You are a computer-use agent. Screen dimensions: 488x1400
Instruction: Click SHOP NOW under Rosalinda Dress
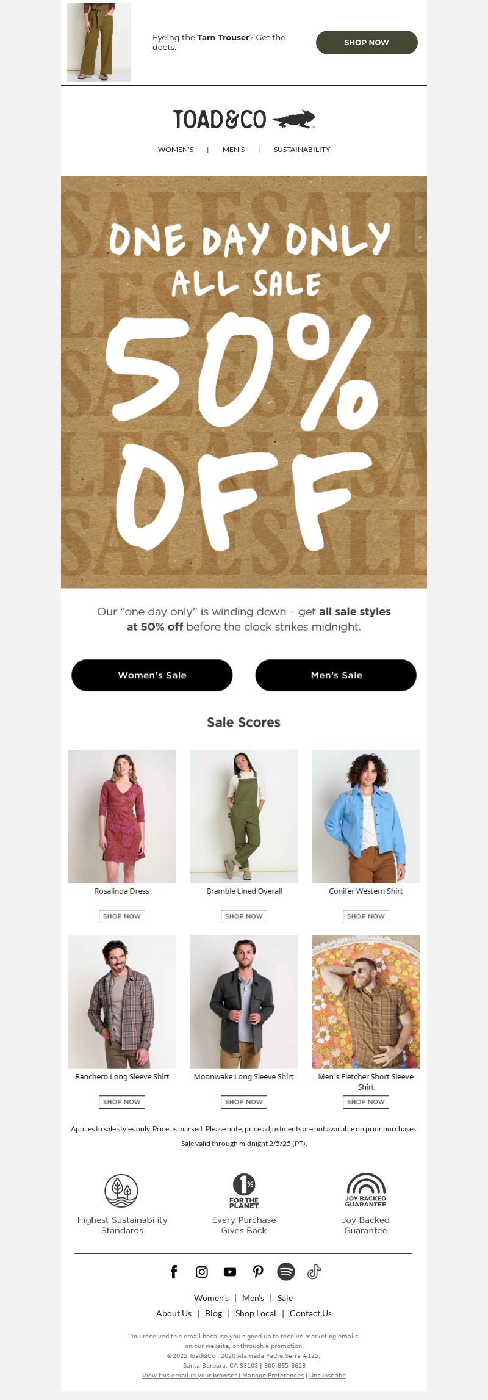point(122,916)
